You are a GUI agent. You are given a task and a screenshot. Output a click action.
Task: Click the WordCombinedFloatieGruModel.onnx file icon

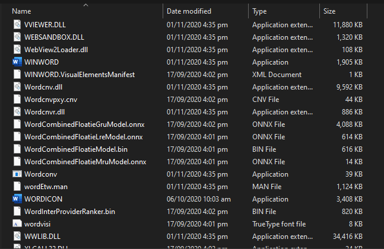pos(17,124)
